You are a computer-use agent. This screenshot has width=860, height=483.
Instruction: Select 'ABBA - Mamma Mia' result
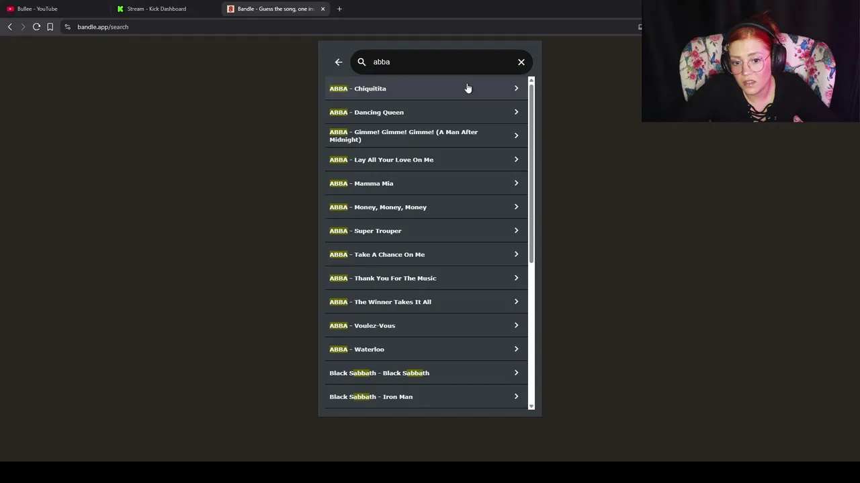[x=426, y=183]
